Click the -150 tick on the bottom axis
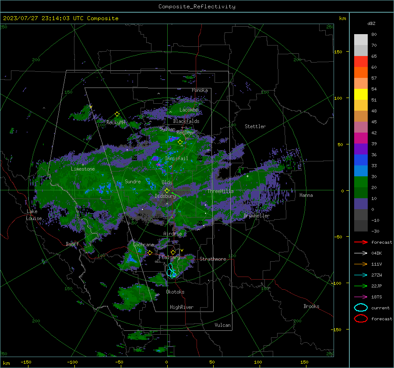 [26, 362]
